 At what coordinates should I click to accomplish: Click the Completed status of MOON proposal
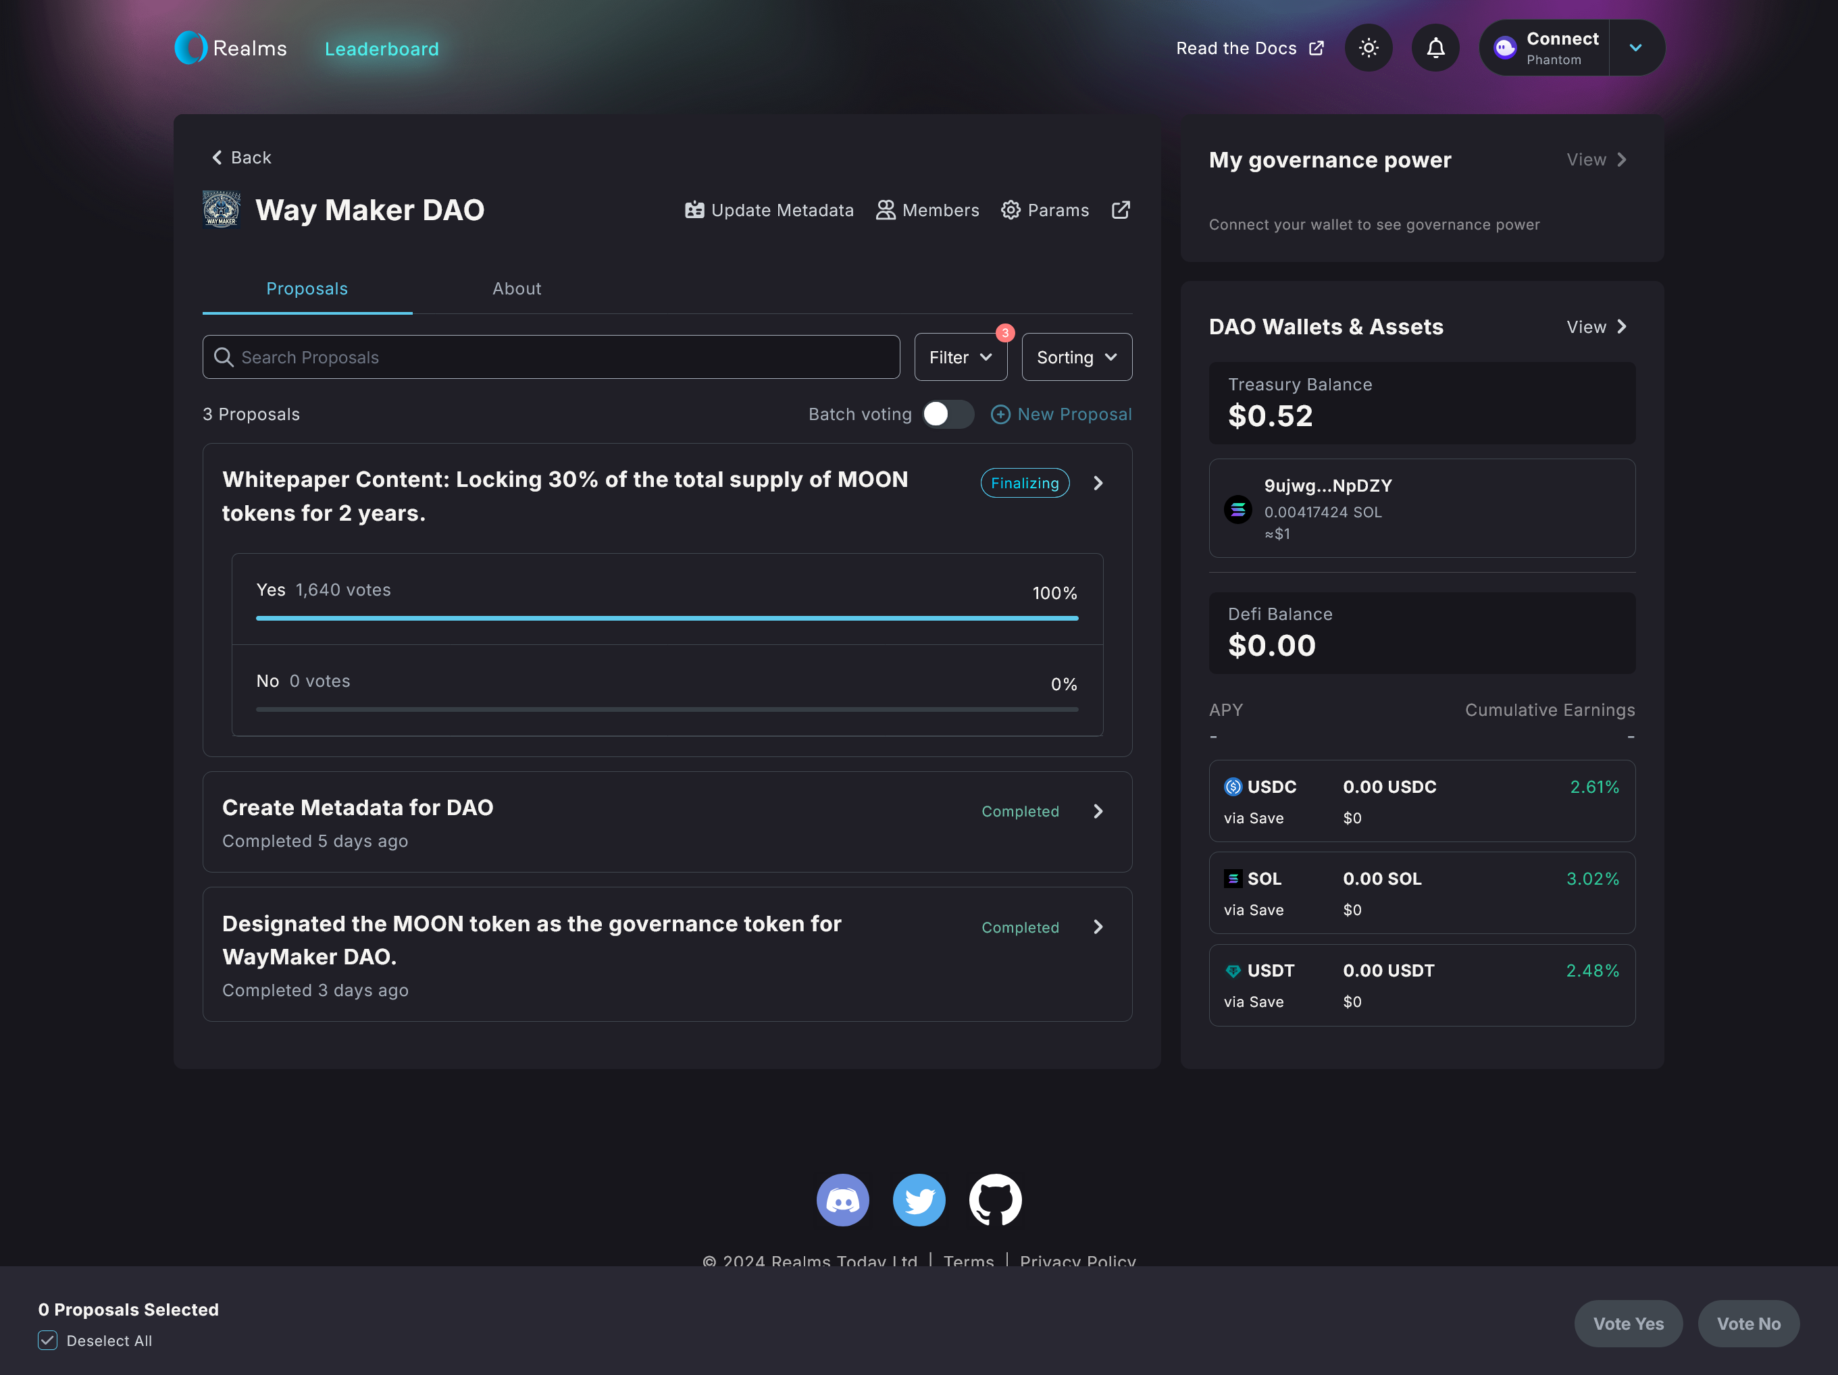pos(1021,928)
